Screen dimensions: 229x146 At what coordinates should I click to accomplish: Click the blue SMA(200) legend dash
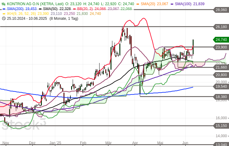point(4,9)
